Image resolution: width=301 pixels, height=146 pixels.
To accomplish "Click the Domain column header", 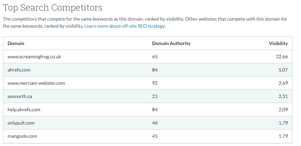I will click(16, 43).
